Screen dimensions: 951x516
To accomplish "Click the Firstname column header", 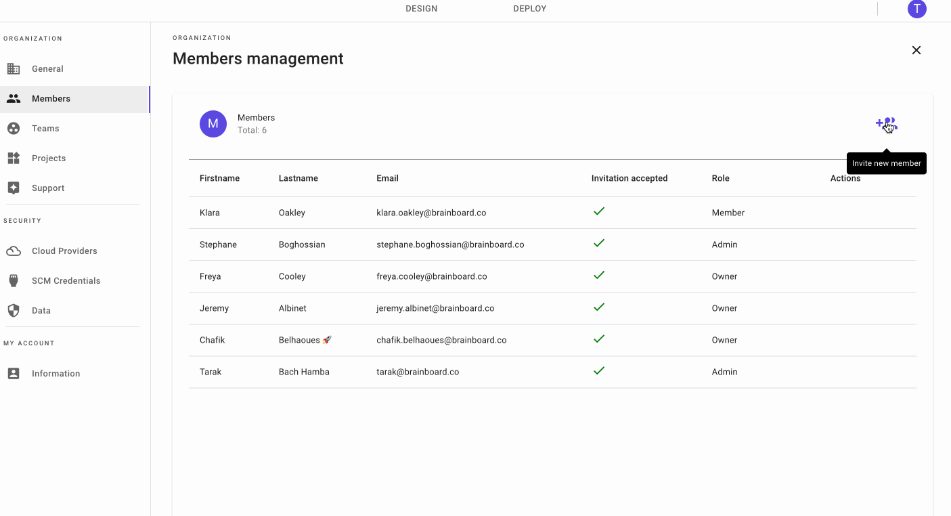I will [x=219, y=178].
